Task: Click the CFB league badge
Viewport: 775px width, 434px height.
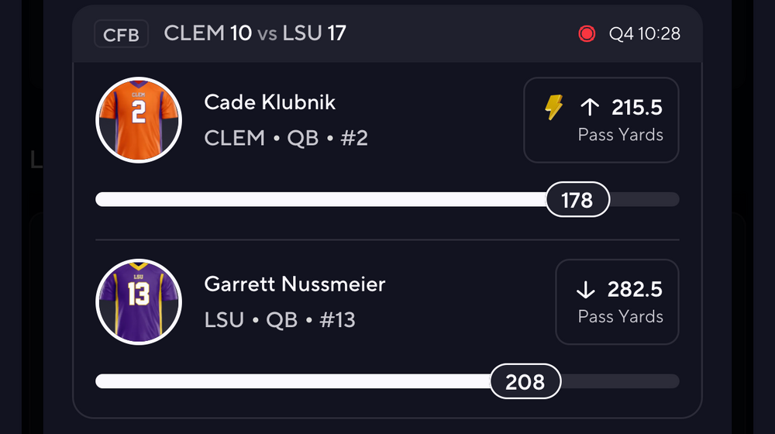Action: [121, 35]
